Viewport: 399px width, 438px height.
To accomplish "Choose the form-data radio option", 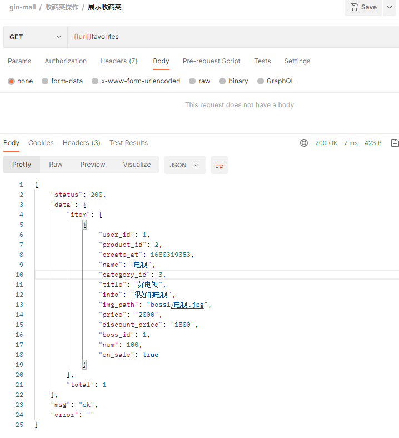I will click(45, 81).
